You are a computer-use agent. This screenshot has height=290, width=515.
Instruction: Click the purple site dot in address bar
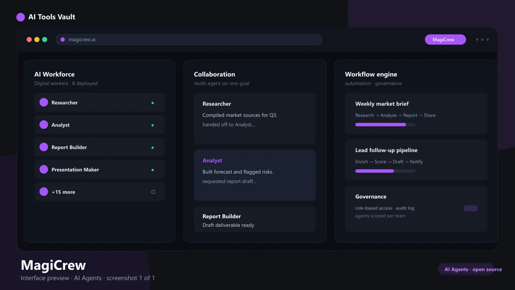[x=63, y=40]
